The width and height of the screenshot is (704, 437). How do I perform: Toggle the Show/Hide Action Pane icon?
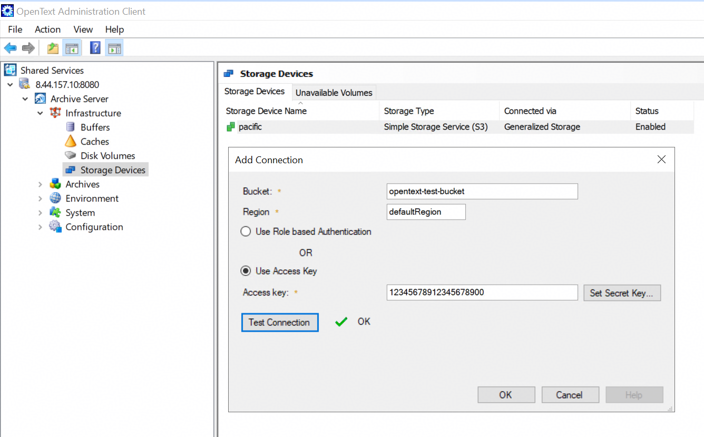[114, 48]
